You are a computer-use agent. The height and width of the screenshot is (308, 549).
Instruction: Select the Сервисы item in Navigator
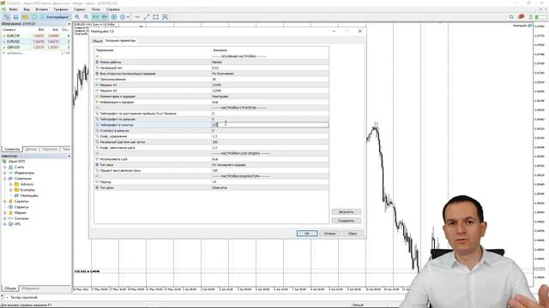tap(21, 207)
